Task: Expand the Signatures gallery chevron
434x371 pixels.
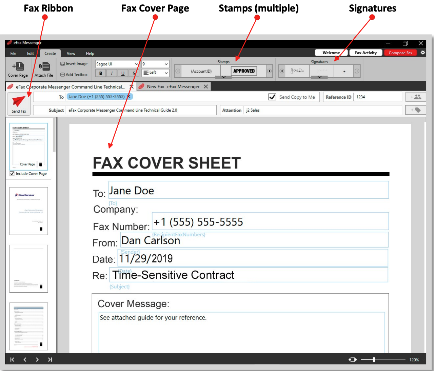Action: pyautogui.click(x=319, y=77)
